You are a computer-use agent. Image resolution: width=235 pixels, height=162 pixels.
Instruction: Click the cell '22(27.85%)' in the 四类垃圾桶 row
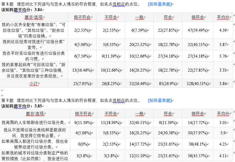click(x=168, y=30)
